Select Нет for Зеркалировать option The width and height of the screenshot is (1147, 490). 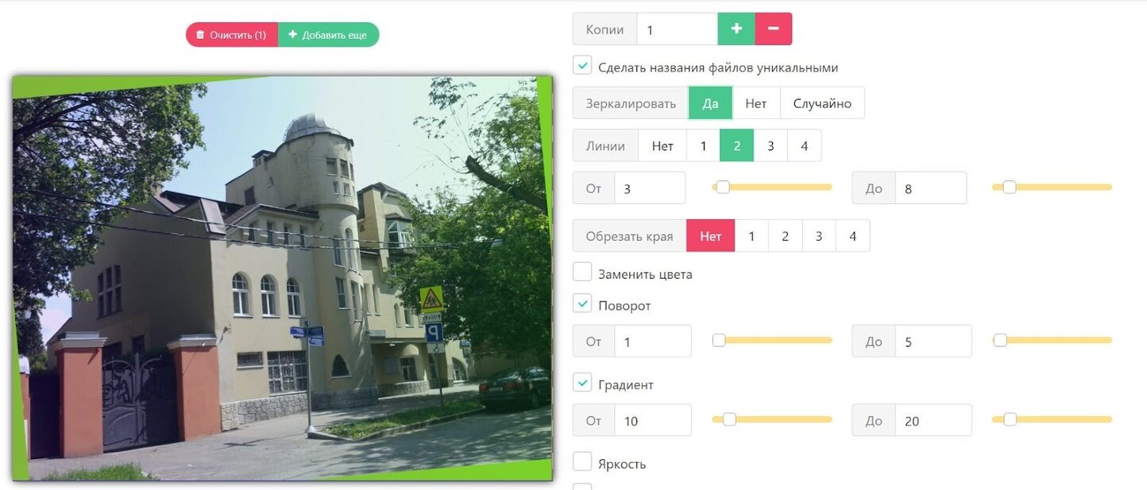[x=756, y=103]
